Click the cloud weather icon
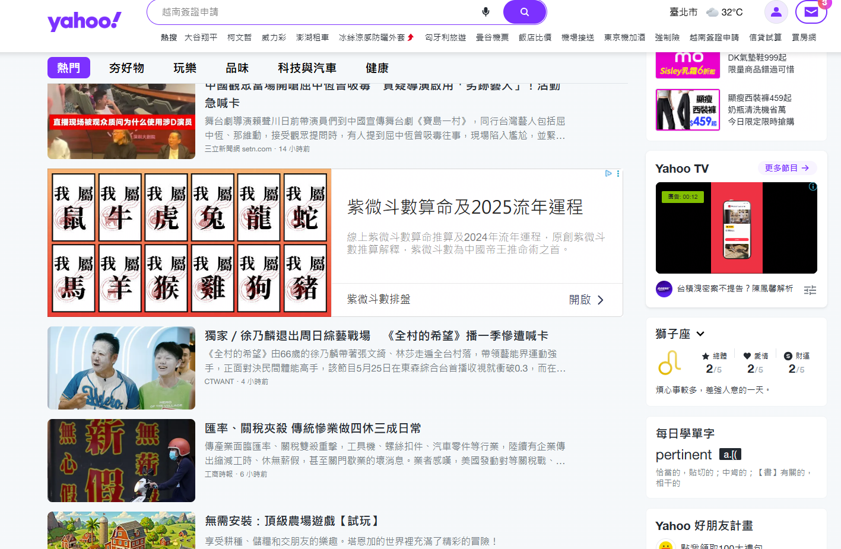The image size is (841, 549). tap(712, 12)
